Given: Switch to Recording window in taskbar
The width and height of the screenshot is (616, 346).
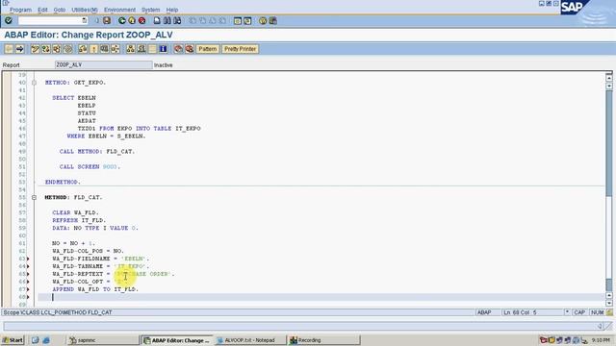Looking at the screenshot, I should [323, 340].
